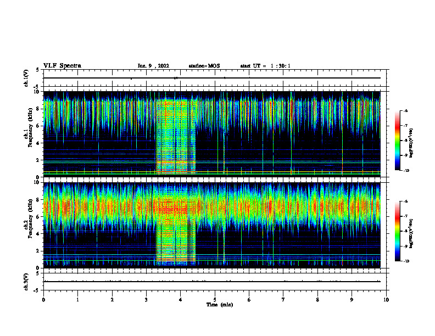435x336 pixels.
Task: Click the "-6" label on ch.2 colorbar
Action: 406,201
